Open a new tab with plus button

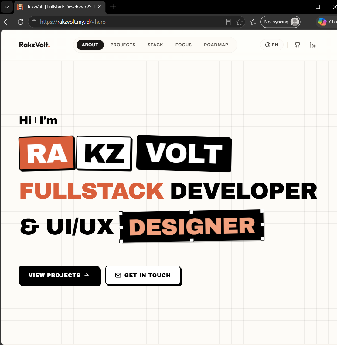tap(113, 7)
